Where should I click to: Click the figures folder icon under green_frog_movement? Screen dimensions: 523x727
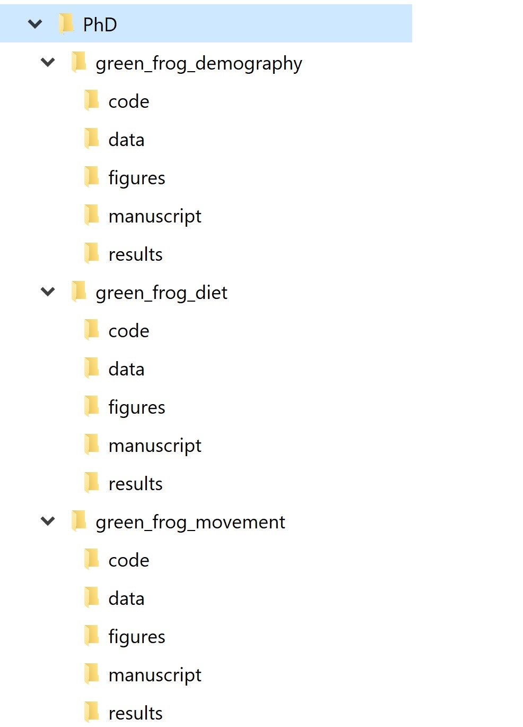pyautogui.click(x=92, y=635)
